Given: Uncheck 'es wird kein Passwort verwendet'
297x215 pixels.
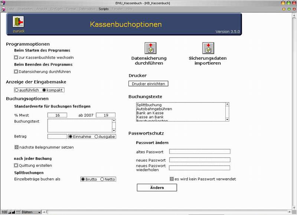Looking at the screenshot, I should coord(172,179).
